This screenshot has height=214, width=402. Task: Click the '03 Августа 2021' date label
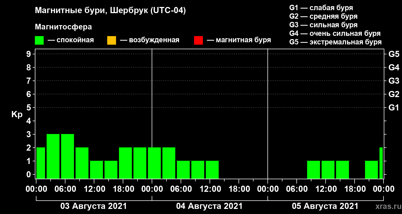[x=94, y=206]
